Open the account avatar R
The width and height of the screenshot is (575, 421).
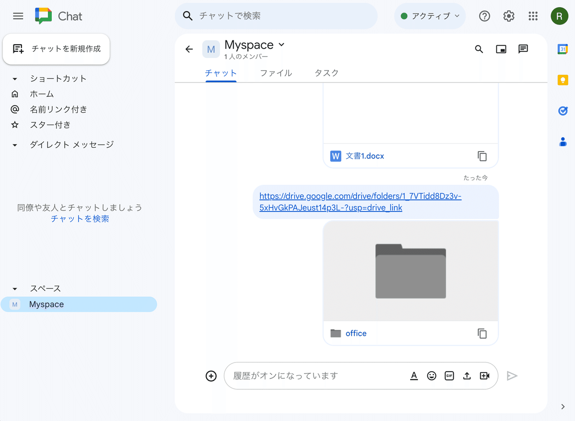tap(559, 16)
